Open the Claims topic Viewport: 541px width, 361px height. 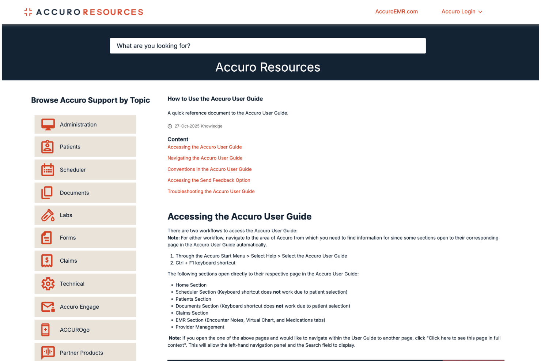pyautogui.click(x=85, y=261)
